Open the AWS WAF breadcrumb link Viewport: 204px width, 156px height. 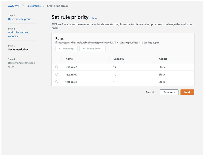click(14, 6)
